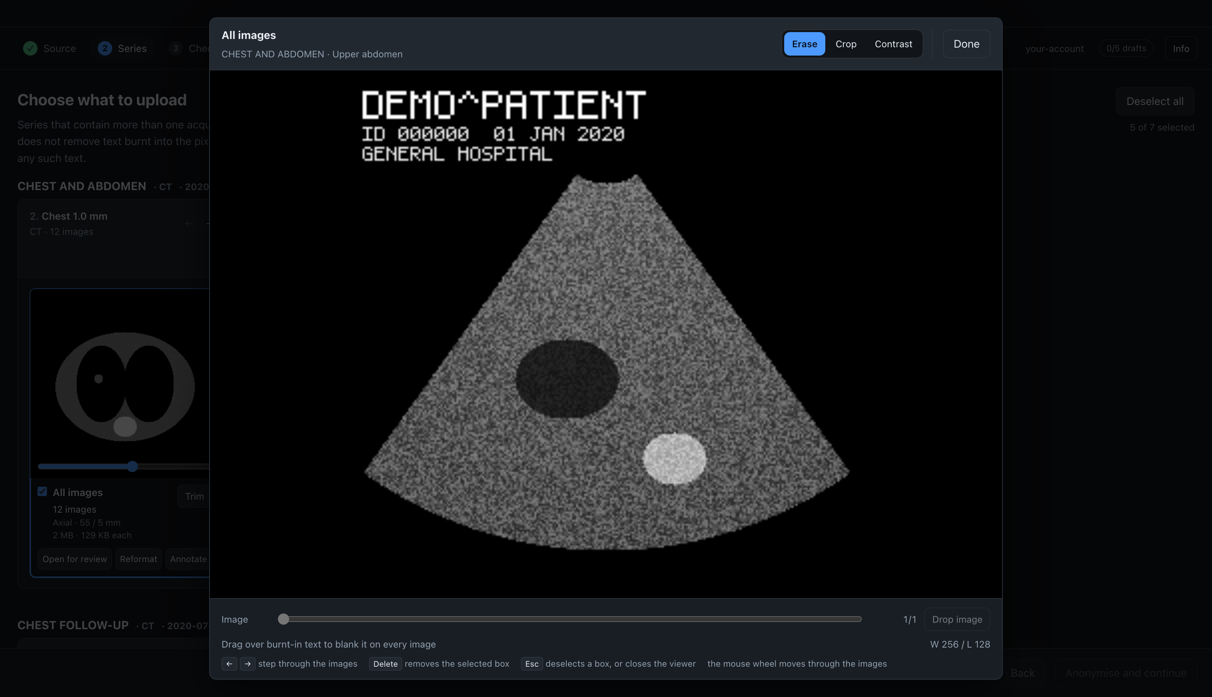Go to the Source step
The width and height of the screenshot is (1212, 697).
(50, 48)
